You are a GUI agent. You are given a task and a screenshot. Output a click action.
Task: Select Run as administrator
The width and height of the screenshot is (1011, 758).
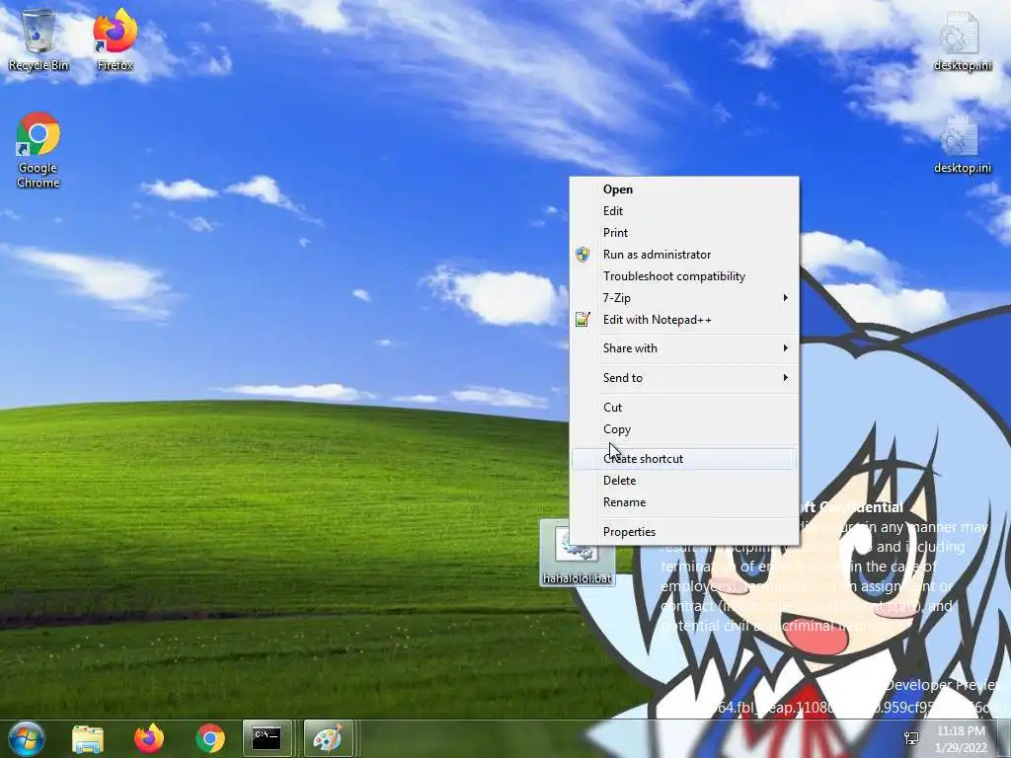(x=684, y=255)
